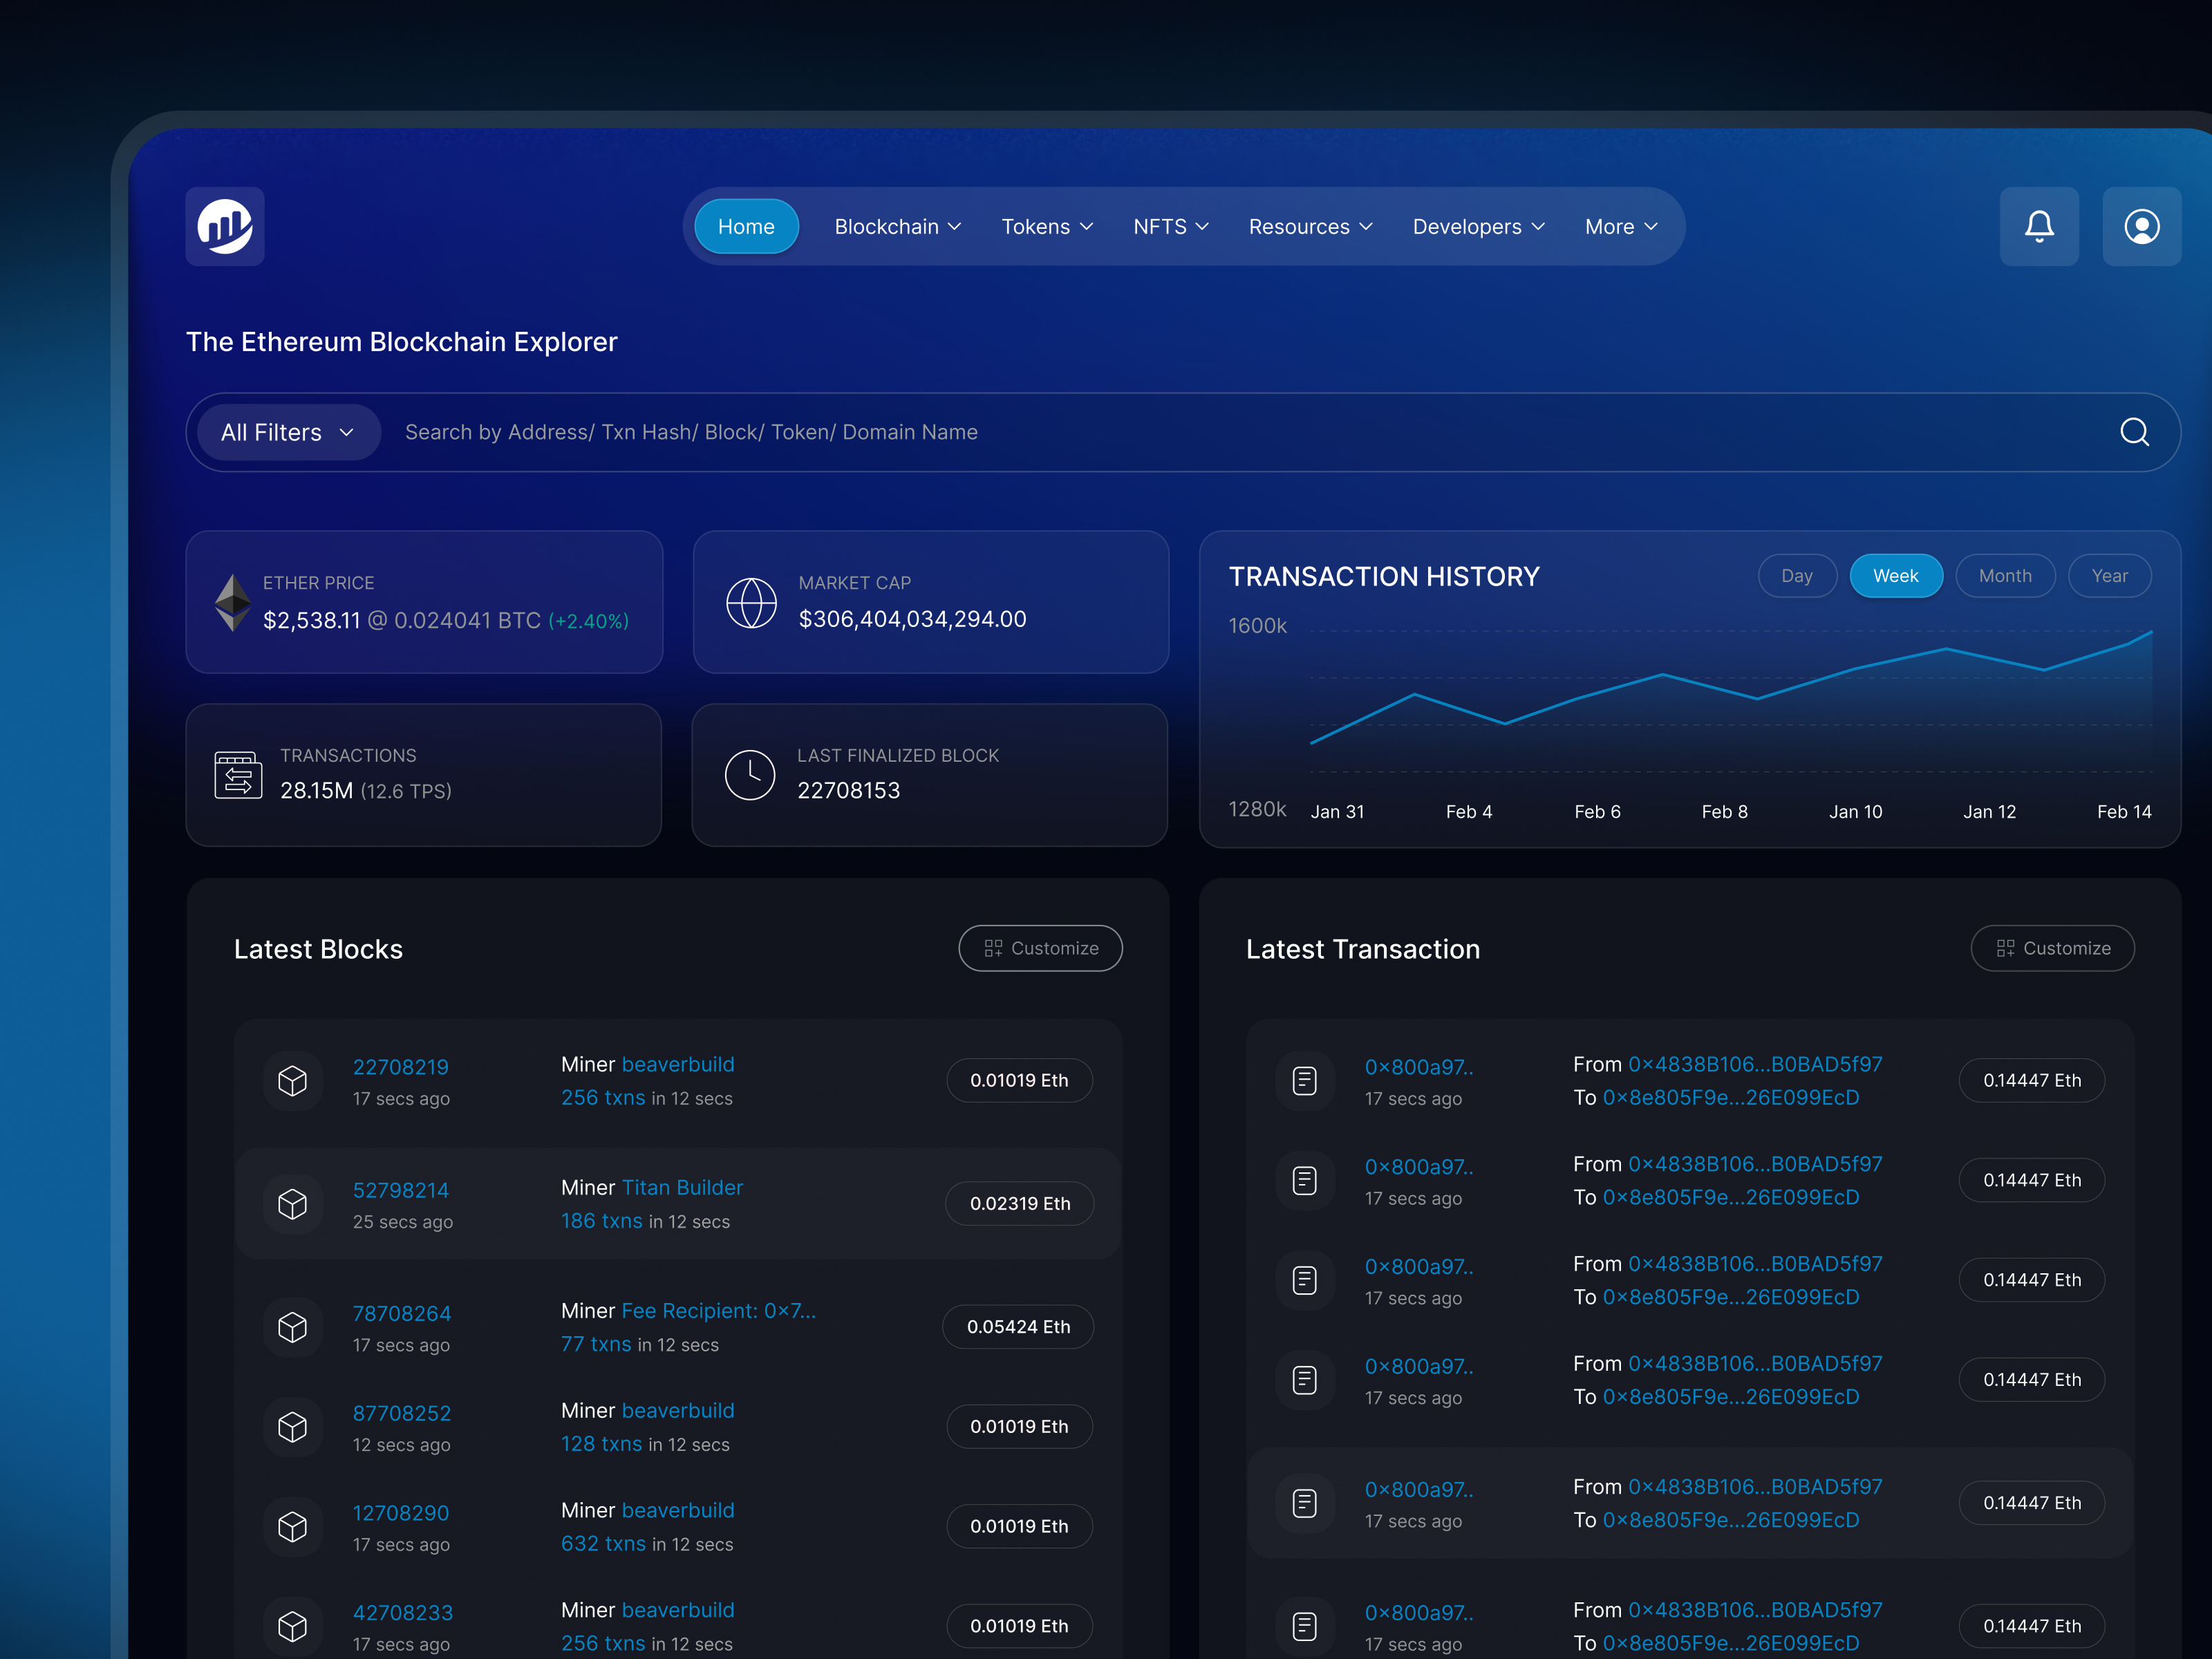Image resolution: width=2212 pixels, height=1659 pixels.
Task: Open 632 txns link
Action: tap(603, 1543)
